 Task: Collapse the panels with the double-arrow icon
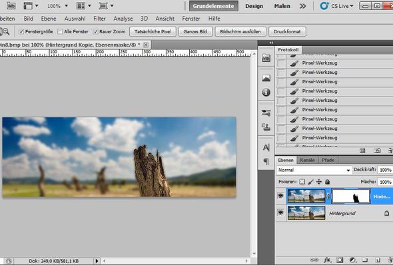271,43
